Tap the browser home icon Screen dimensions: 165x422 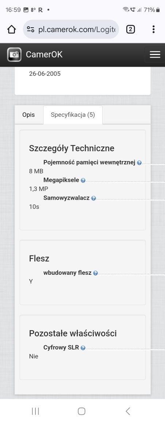tap(12, 29)
